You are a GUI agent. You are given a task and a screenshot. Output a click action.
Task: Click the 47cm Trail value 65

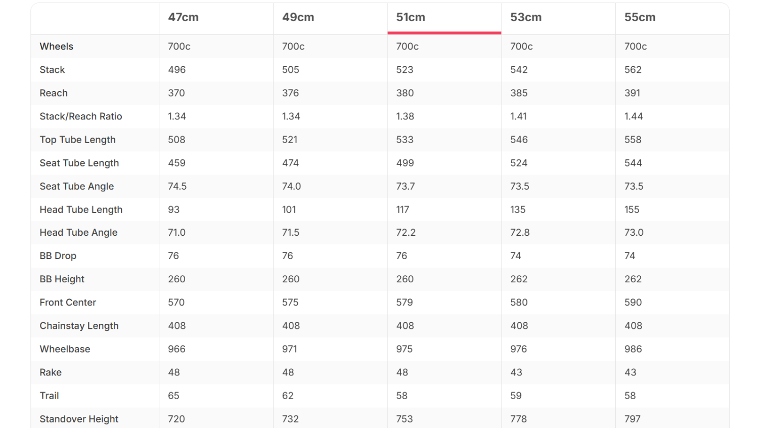pyautogui.click(x=173, y=396)
